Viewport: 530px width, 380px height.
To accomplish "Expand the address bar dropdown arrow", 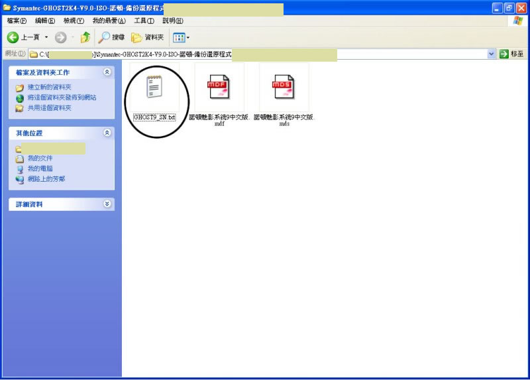I will 491,54.
